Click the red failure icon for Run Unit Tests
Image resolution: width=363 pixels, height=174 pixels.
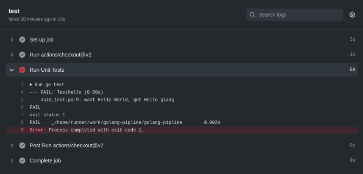(x=22, y=70)
